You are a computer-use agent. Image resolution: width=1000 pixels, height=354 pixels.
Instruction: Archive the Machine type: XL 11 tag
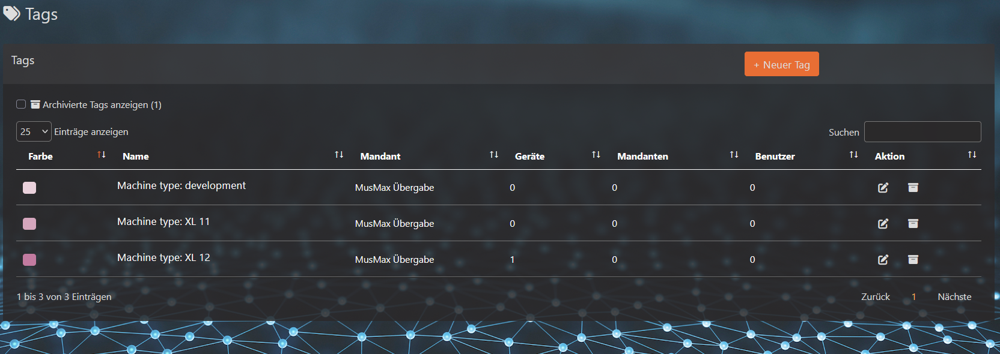click(913, 224)
